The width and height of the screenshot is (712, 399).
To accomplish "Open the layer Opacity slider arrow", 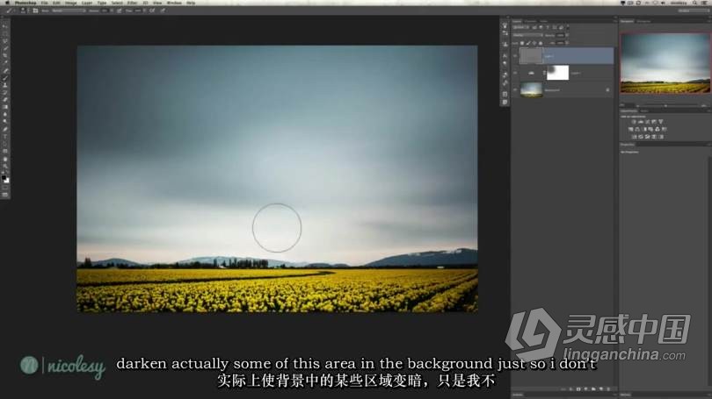I will [x=567, y=35].
